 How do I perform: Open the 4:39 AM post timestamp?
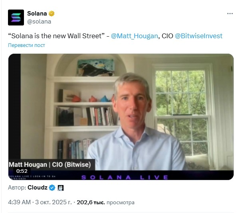[19, 202]
